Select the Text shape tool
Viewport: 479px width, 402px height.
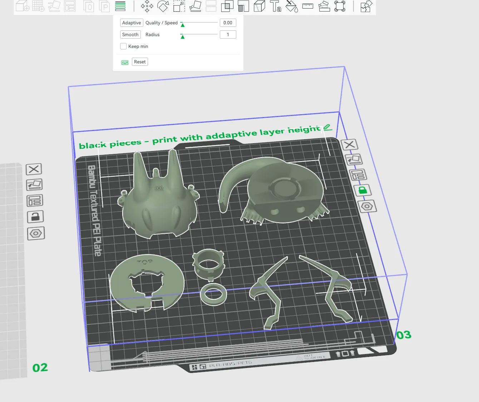click(x=275, y=6)
